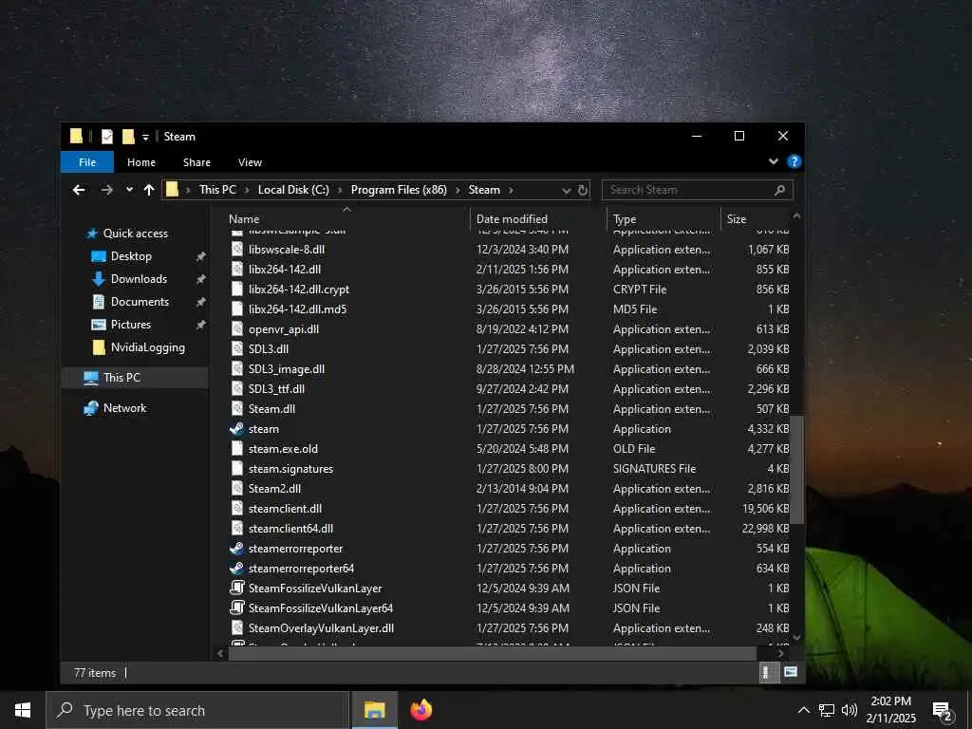This screenshot has height=729, width=972.
Task: Open the File menu tab
Action: point(87,162)
